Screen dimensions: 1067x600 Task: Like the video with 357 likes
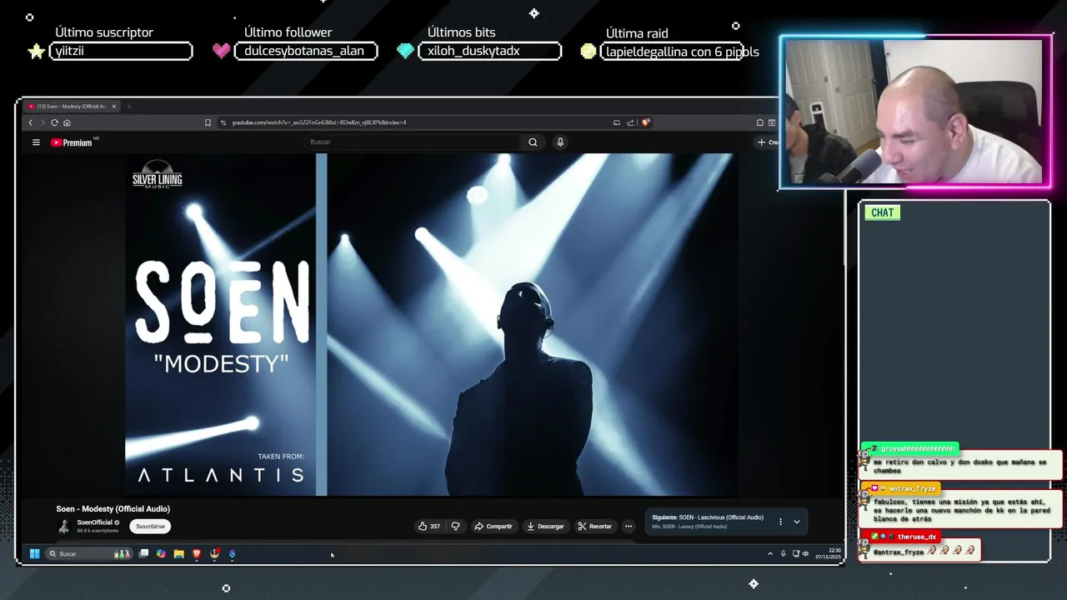coord(429,526)
